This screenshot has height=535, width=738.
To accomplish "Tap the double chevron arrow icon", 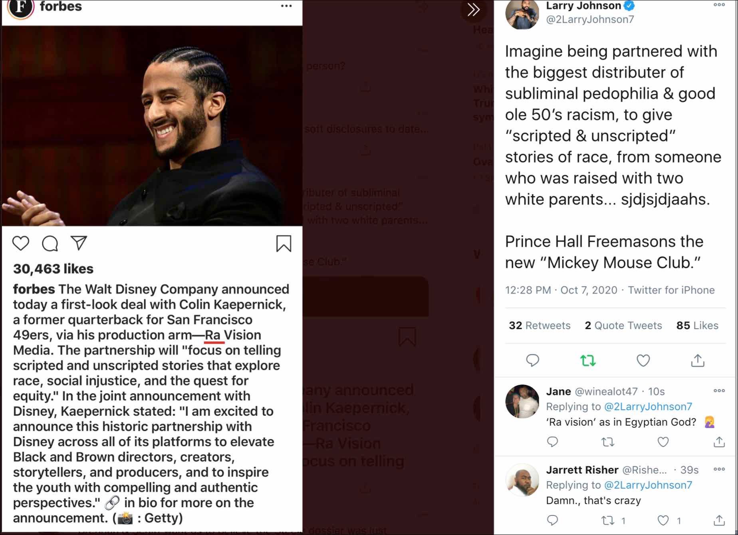I will click(474, 10).
